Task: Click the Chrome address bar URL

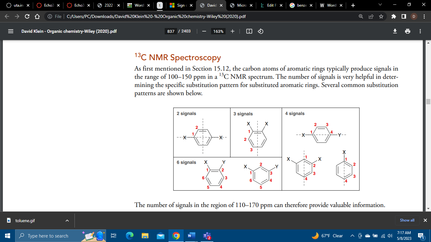Action: (156, 16)
